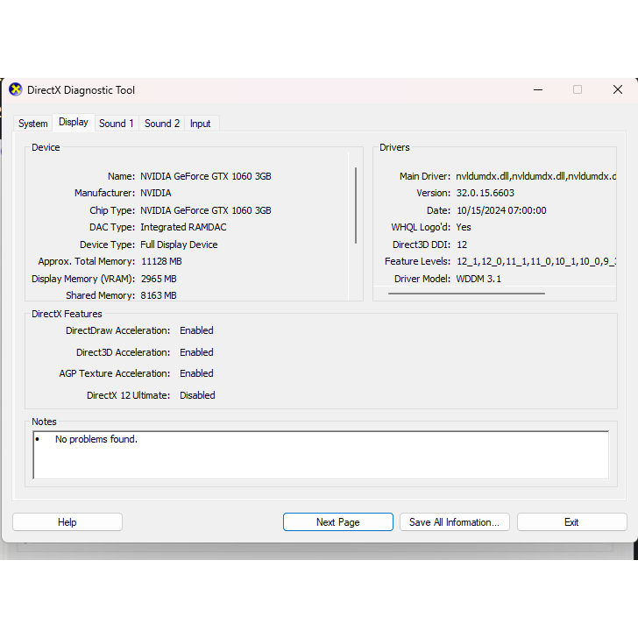Screen dimensions: 638x638
Task: Click the Driver Model WDDM 3.1 value
Action: coord(478,279)
